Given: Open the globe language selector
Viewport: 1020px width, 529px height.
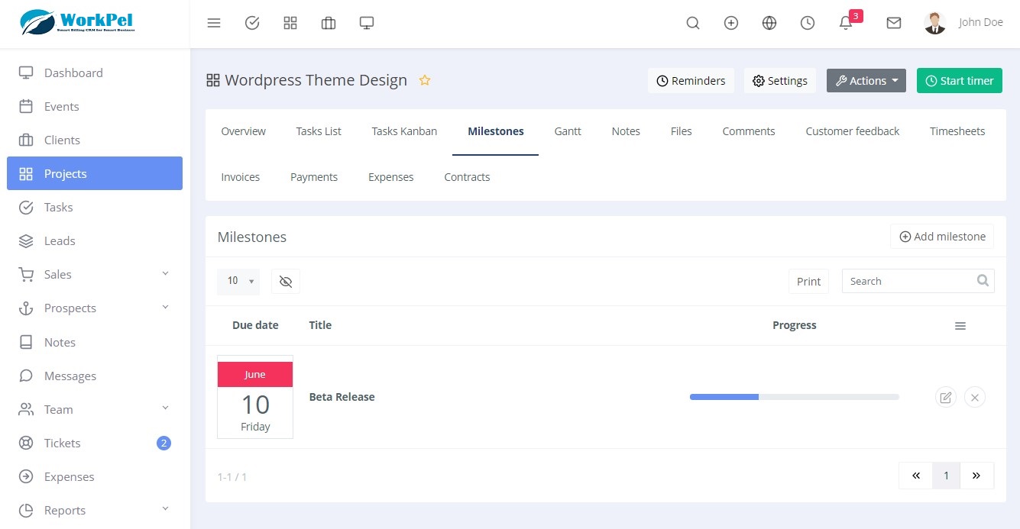Looking at the screenshot, I should click(769, 23).
